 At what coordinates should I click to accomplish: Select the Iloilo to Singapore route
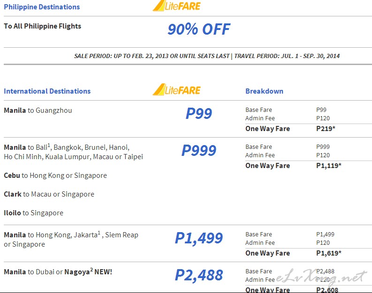point(33,213)
